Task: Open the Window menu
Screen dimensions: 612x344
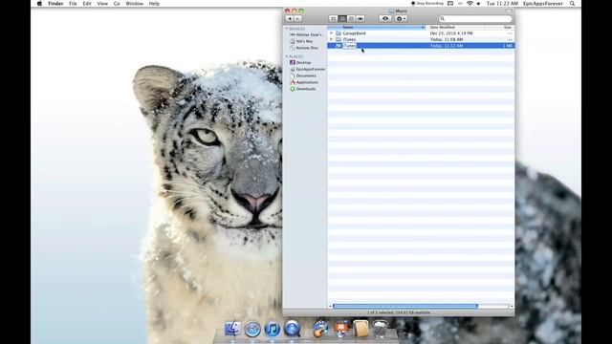Action: point(134,4)
